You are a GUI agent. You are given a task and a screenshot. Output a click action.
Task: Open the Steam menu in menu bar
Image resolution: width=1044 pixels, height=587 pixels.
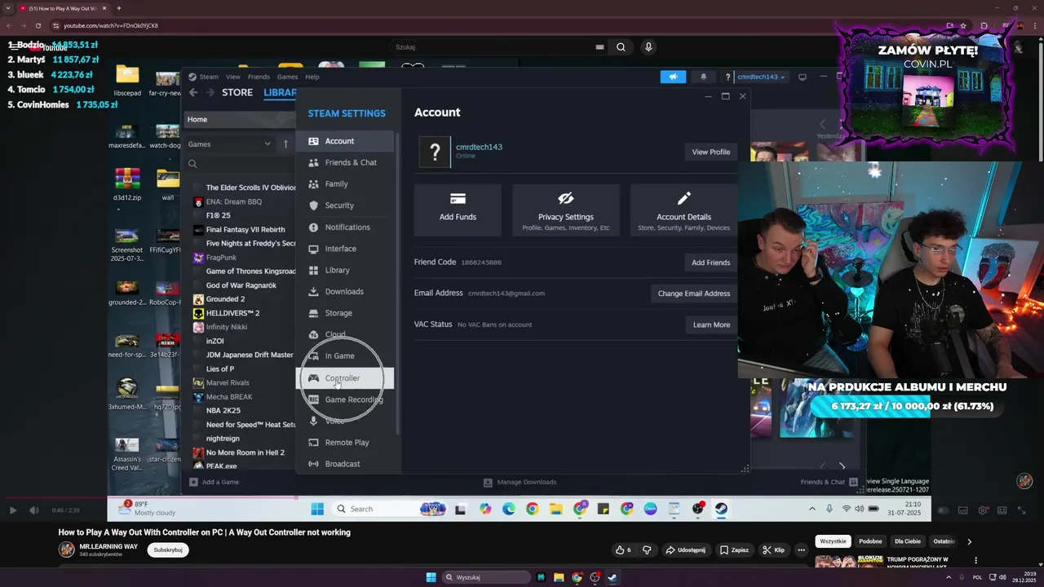point(209,77)
